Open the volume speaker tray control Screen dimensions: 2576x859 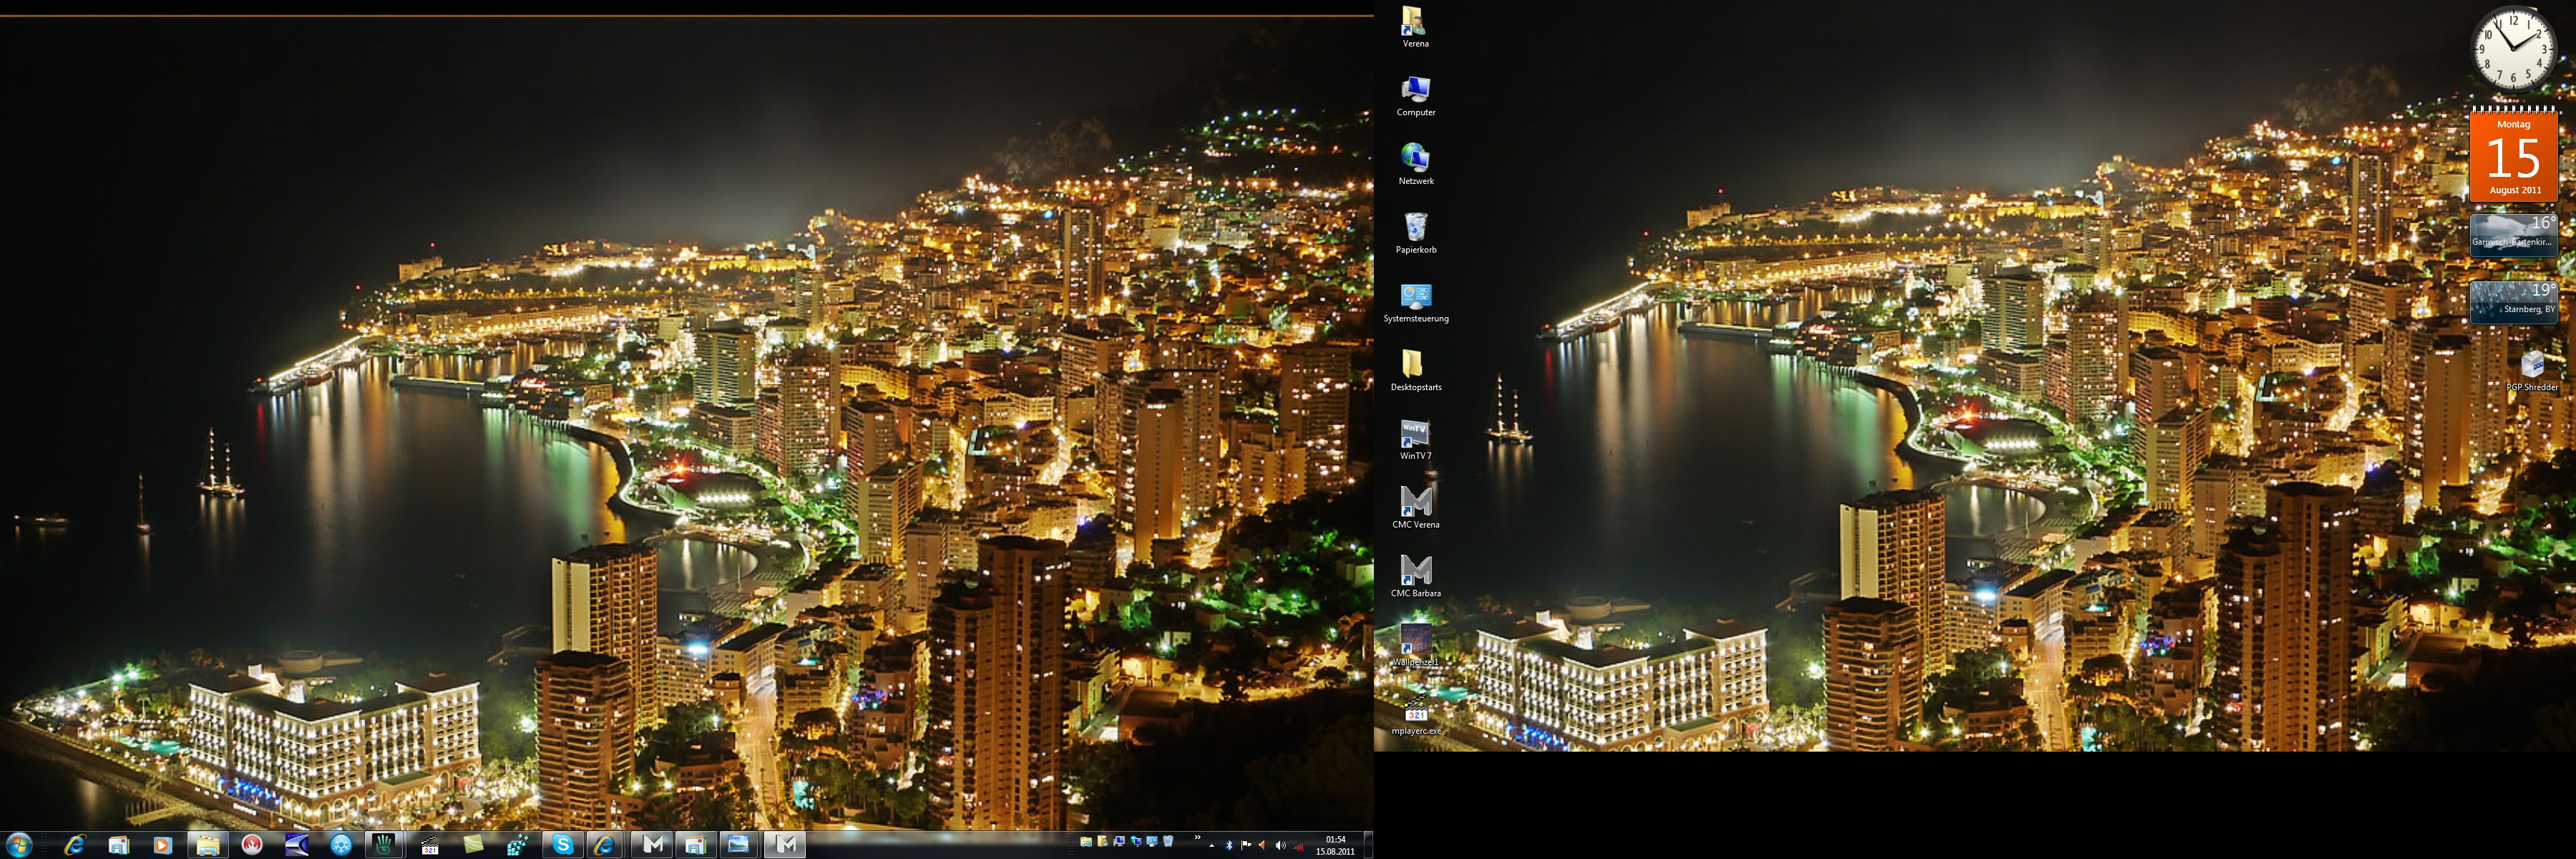click(x=1281, y=846)
